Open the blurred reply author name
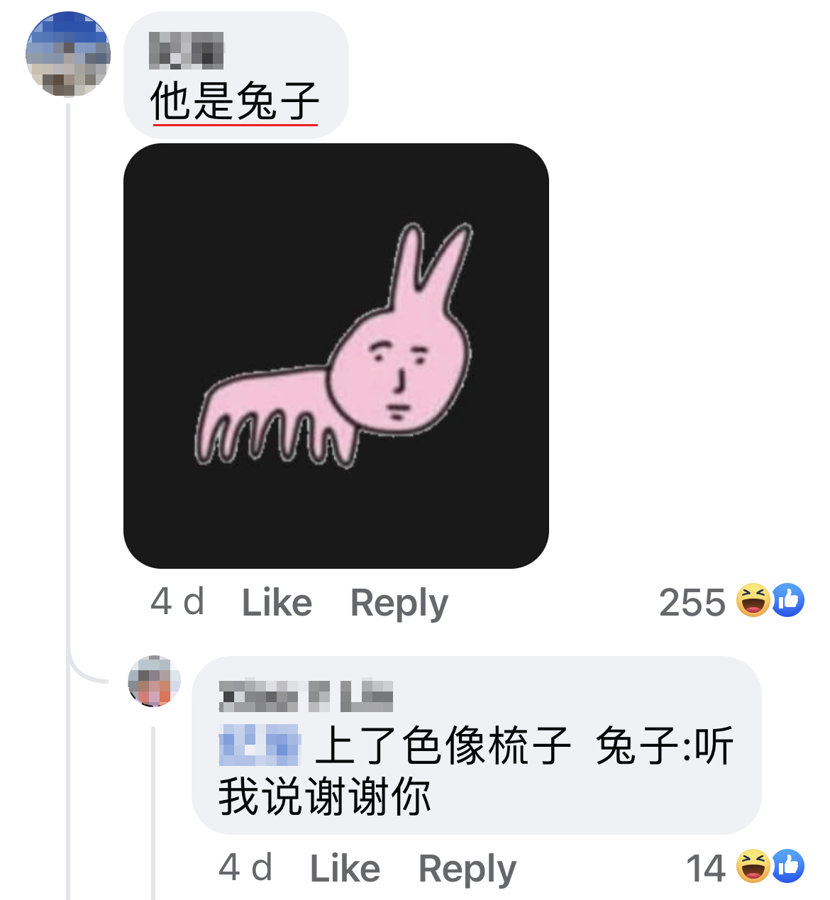The image size is (830, 900). coord(306,696)
